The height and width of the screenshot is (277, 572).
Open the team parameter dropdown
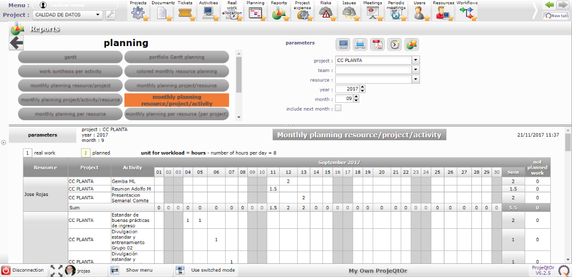[415, 70]
